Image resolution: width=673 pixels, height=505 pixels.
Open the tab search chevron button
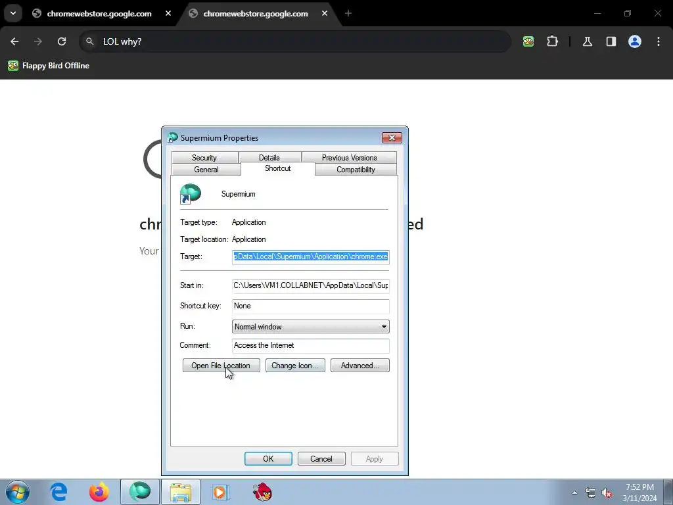(x=13, y=13)
